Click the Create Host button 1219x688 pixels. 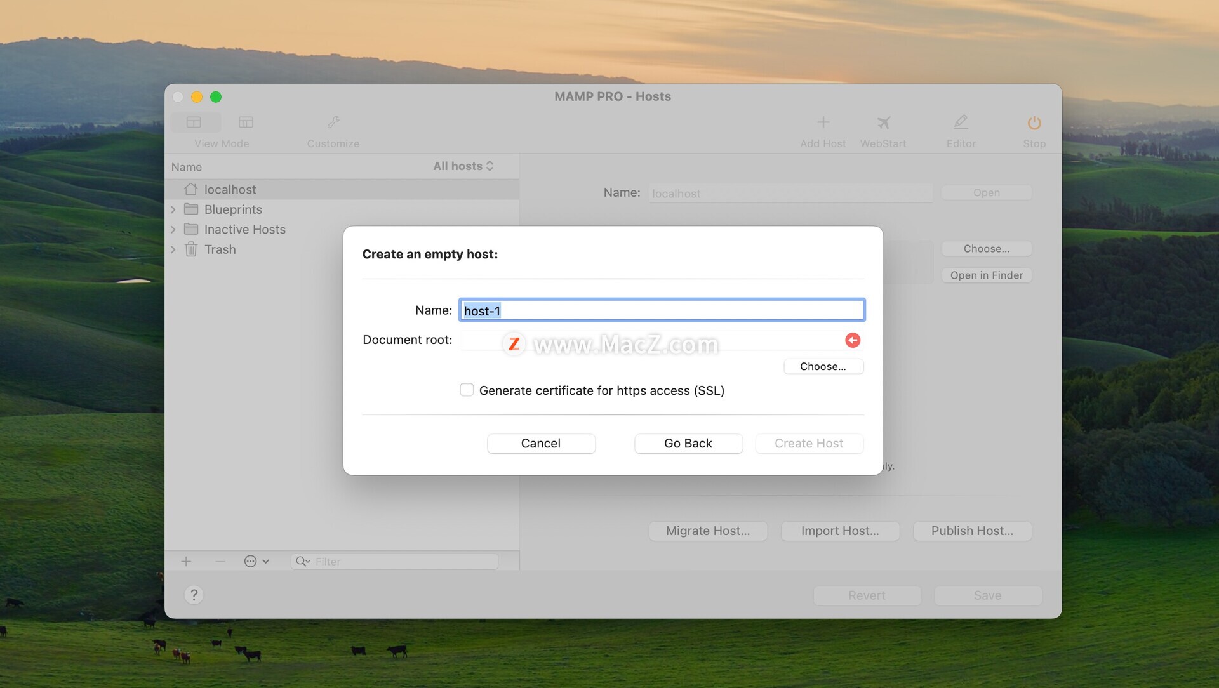[x=809, y=443]
